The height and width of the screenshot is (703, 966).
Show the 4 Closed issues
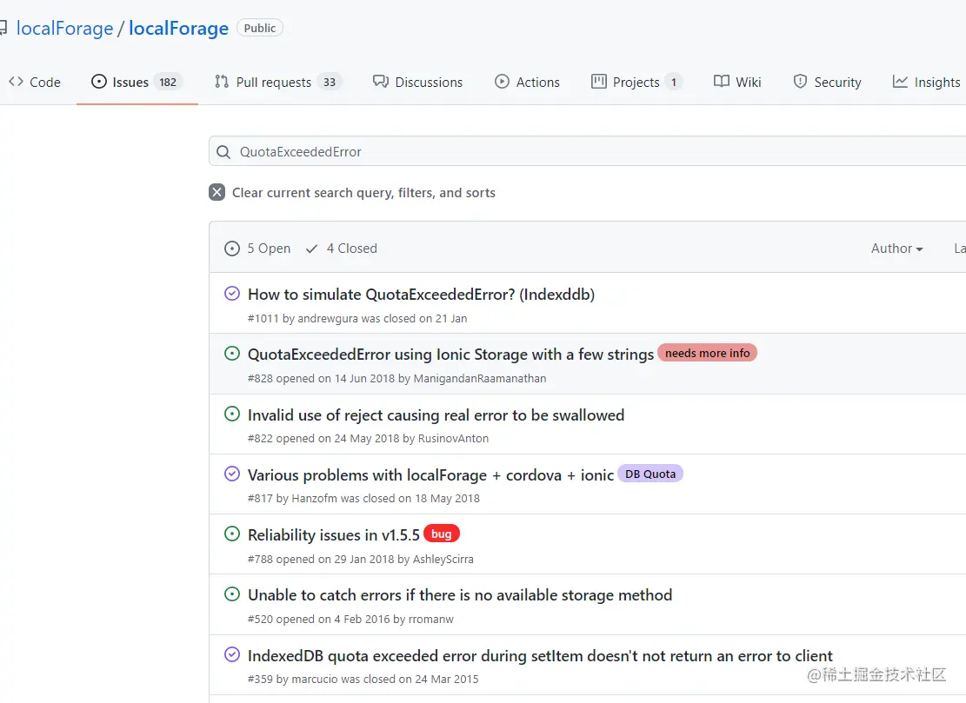pyautogui.click(x=342, y=249)
